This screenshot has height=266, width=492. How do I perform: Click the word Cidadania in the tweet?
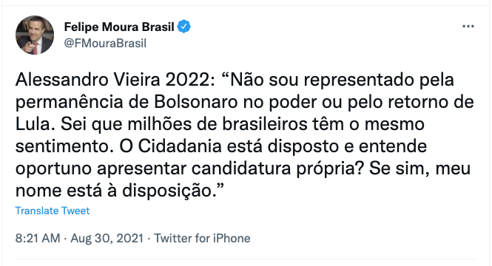180,146
